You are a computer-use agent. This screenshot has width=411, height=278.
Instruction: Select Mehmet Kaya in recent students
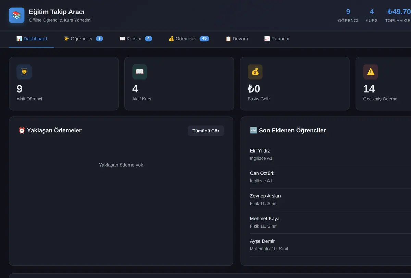pyautogui.click(x=265, y=219)
